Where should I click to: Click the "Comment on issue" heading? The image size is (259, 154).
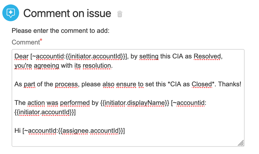[67, 13]
